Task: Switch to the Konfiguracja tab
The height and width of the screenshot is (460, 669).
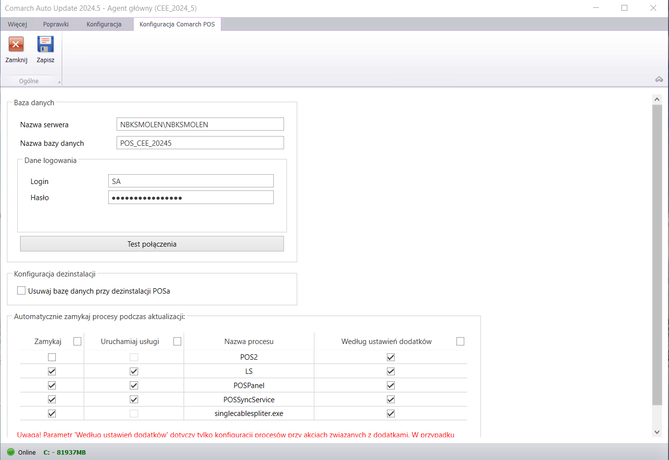Action: (x=104, y=24)
